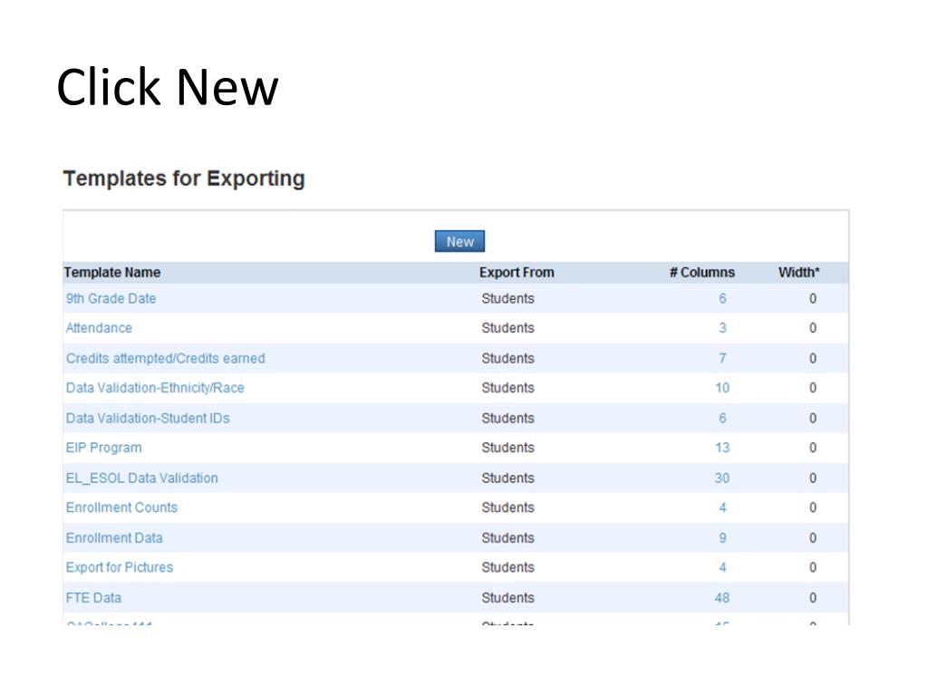Image resolution: width=928 pixels, height=696 pixels.
Task: Open the Export for Pictures template
Action: (120, 567)
